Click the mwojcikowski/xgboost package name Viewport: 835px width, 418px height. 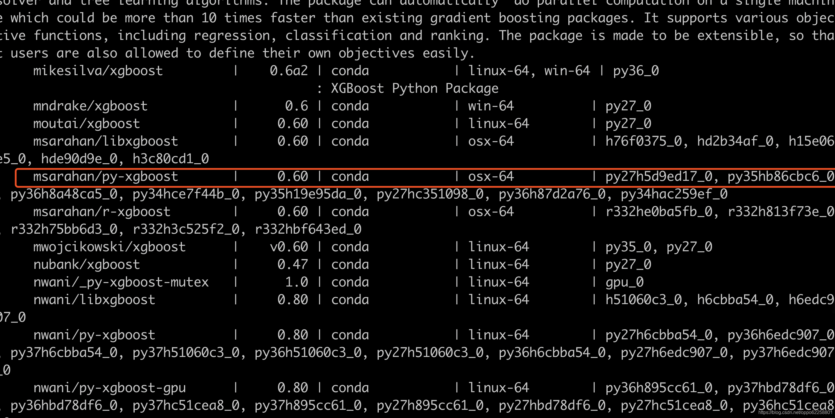click(109, 247)
